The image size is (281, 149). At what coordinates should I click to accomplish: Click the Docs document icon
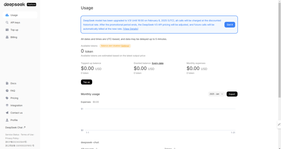(x=7, y=83)
